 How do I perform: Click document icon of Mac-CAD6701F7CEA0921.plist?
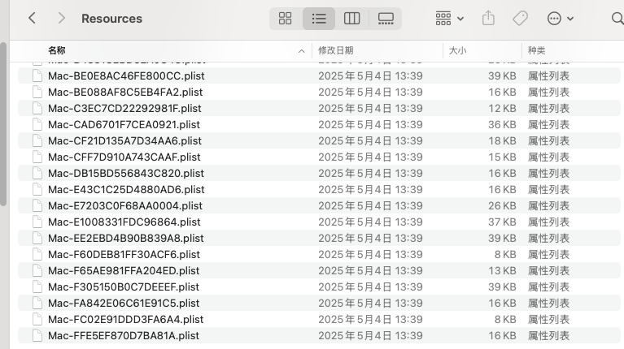click(x=37, y=125)
